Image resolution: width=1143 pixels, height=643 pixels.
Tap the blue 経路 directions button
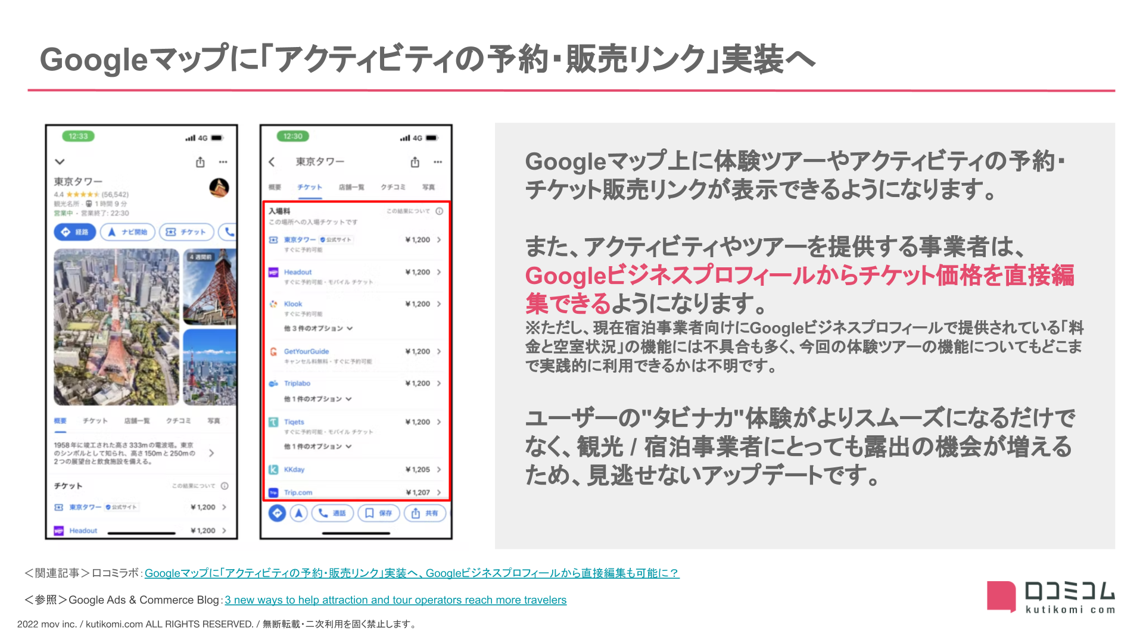click(75, 232)
